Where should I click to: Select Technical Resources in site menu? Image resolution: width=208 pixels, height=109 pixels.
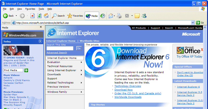(x=60, y=66)
